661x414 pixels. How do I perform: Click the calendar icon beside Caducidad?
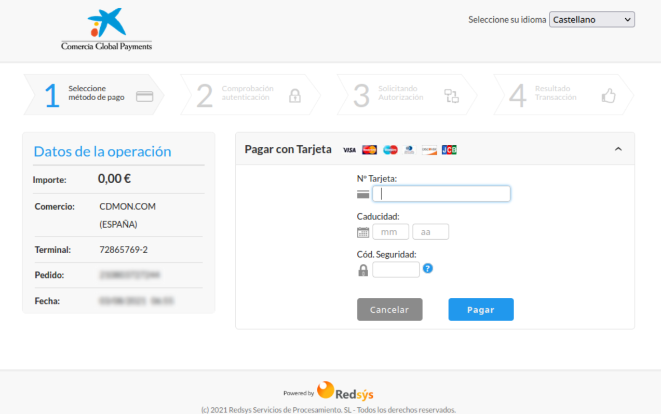pyautogui.click(x=363, y=232)
